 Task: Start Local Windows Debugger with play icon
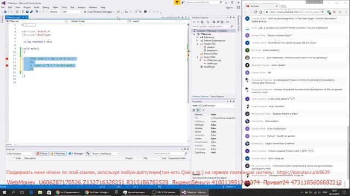(85, 12)
